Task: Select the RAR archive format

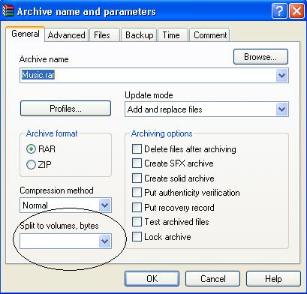Action: (x=31, y=149)
